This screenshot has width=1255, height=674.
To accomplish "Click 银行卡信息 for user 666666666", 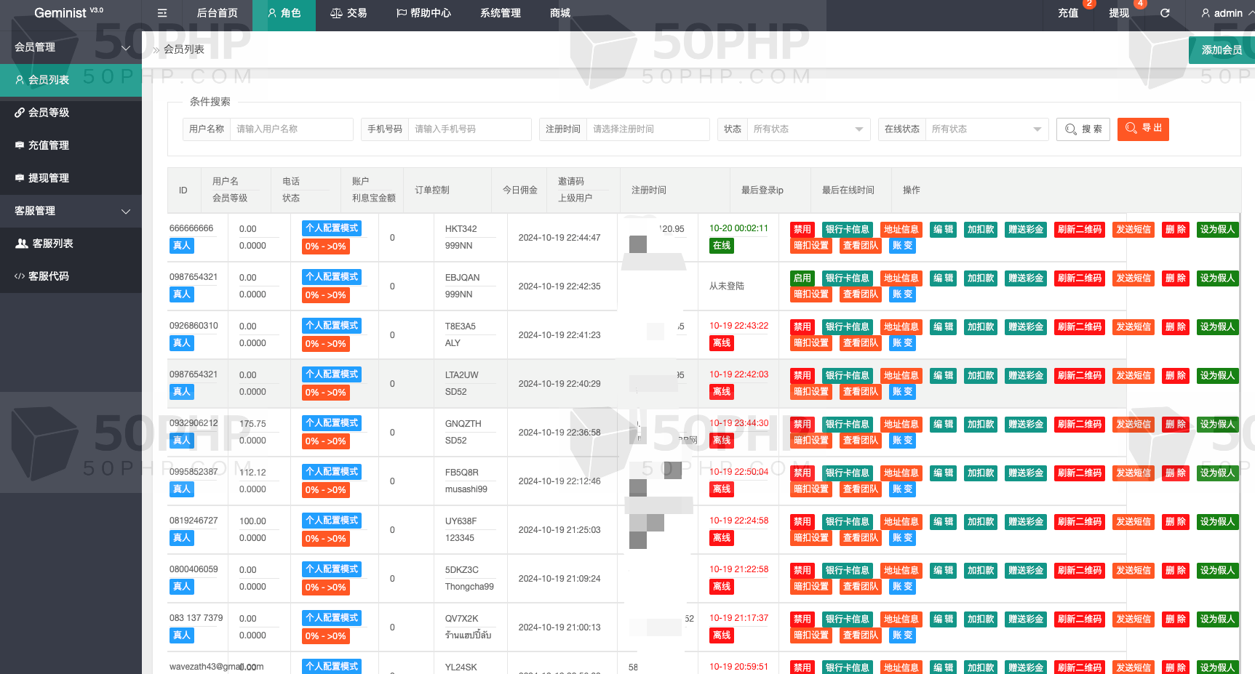I will (847, 230).
